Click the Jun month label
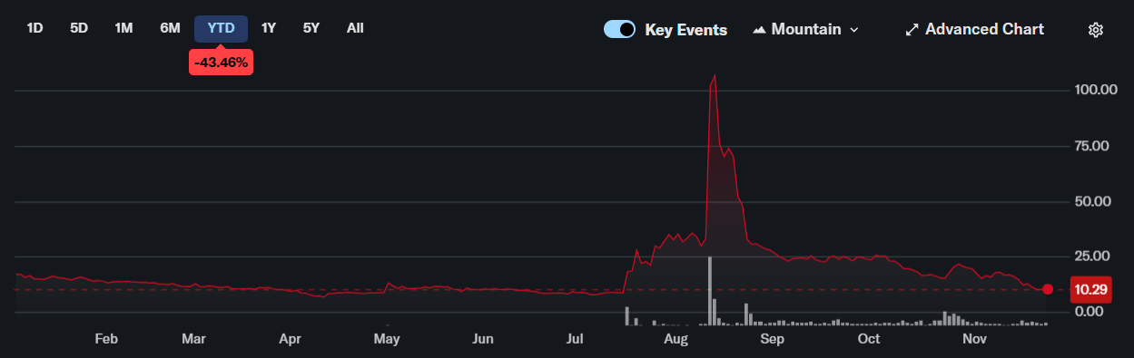 [x=483, y=339]
